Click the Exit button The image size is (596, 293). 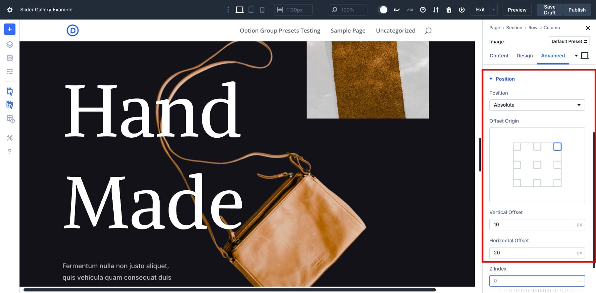tap(480, 10)
